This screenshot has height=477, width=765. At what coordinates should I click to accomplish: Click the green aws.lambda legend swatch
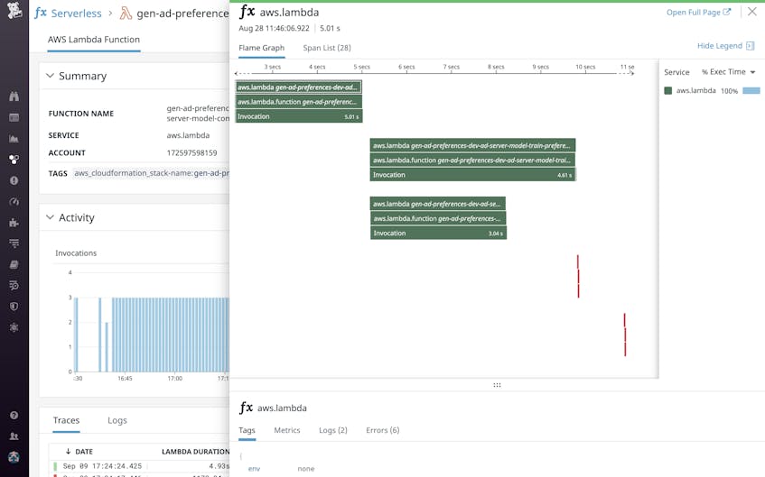pyautogui.click(x=668, y=91)
